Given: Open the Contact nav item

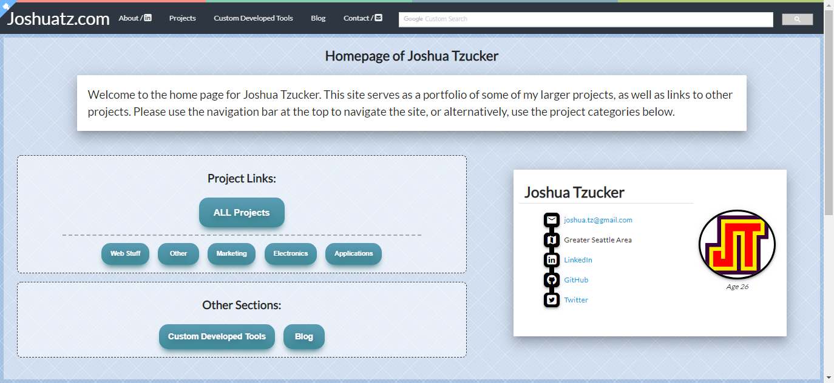Looking at the screenshot, I should (362, 18).
